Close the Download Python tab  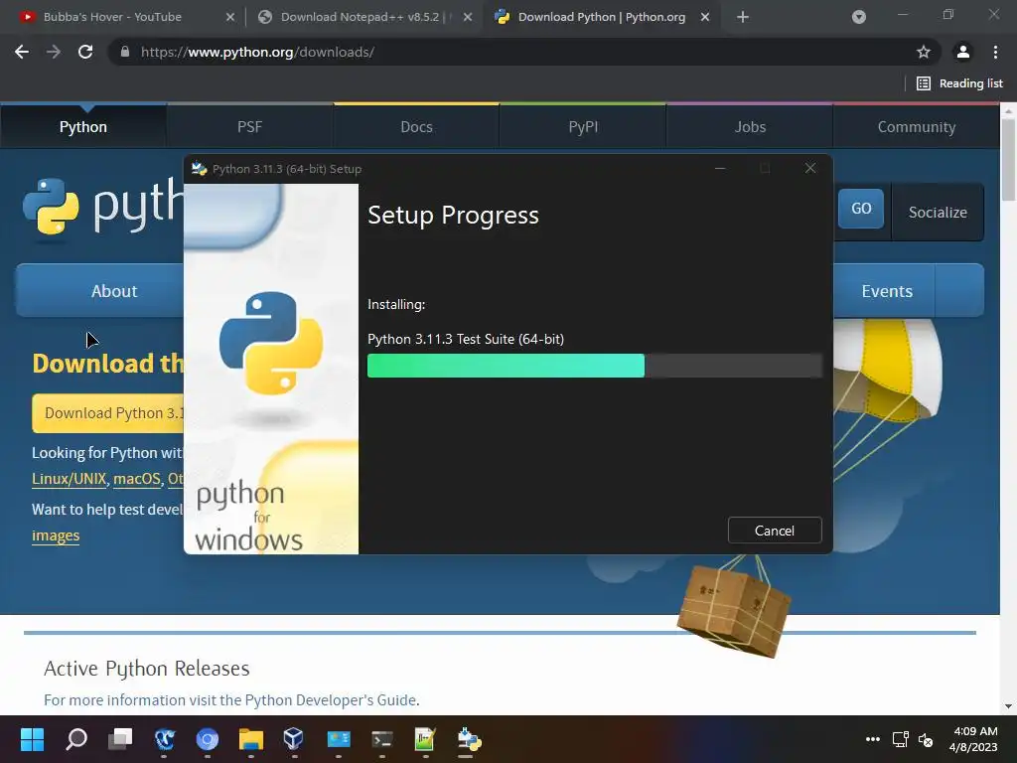click(705, 18)
